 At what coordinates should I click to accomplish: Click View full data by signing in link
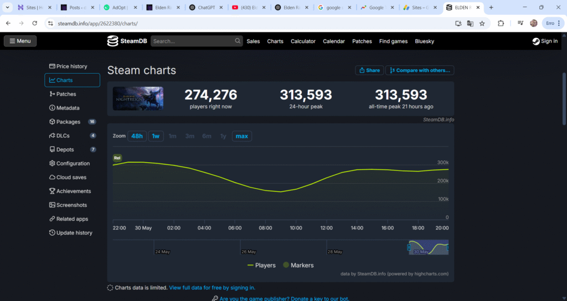[212, 288]
